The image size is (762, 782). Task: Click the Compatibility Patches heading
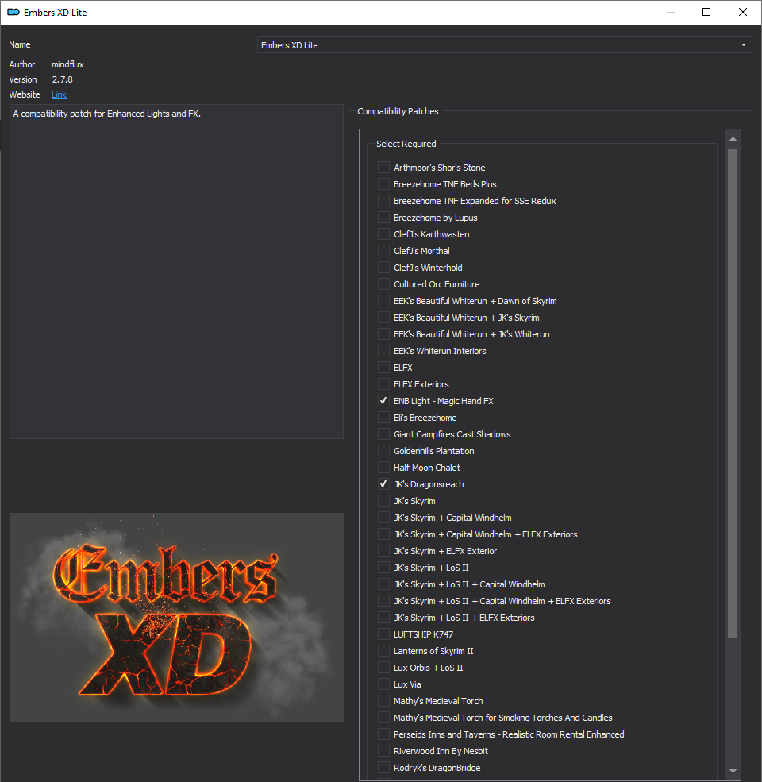pyautogui.click(x=398, y=111)
